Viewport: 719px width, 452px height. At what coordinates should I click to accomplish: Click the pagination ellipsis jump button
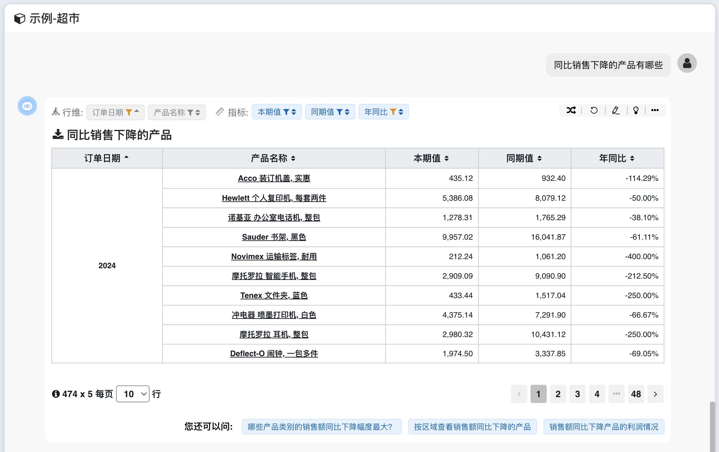pyautogui.click(x=616, y=394)
